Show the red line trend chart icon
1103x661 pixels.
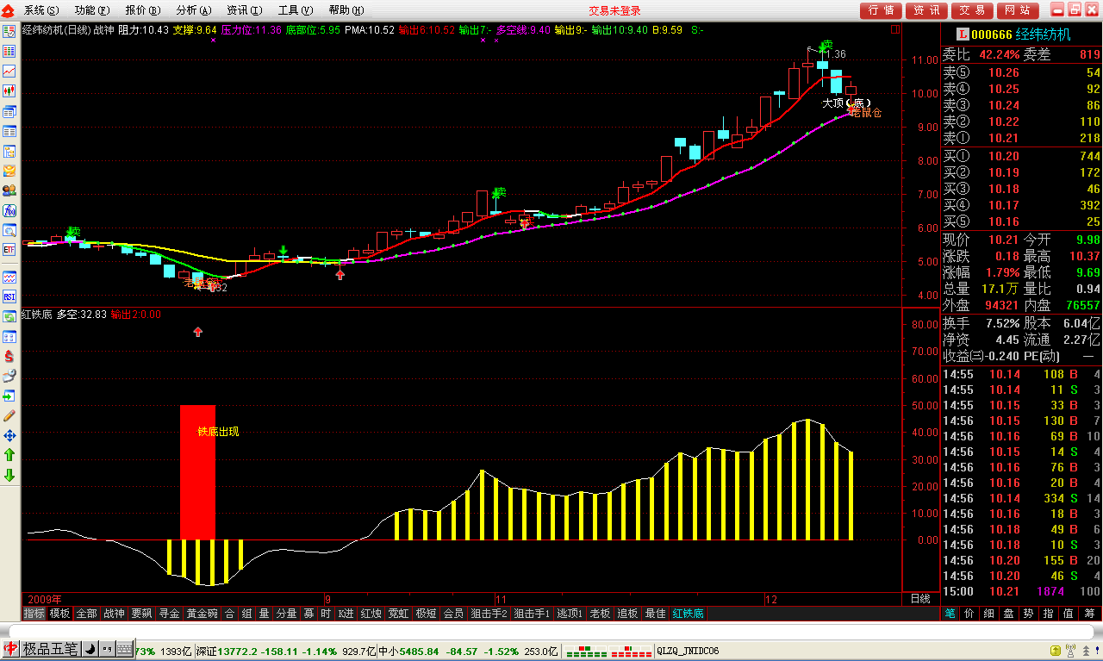tap(9, 71)
